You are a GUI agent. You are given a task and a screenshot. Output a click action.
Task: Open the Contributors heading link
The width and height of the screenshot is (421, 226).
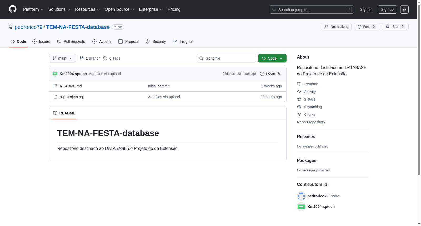click(313, 184)
